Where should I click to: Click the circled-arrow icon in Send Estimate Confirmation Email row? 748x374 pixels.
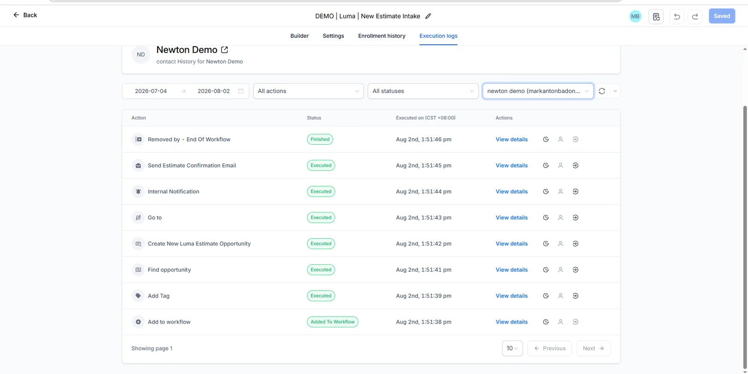pyautogui.click(x=575, y=165)
